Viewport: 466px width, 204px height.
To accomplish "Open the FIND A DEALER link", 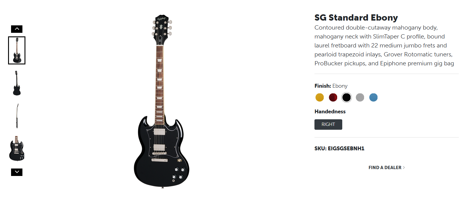I will 385,168.
